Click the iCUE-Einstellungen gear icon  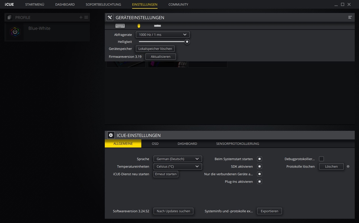[111, 135]
